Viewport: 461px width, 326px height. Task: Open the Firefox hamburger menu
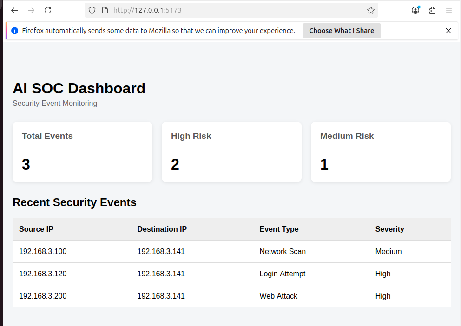448,10
